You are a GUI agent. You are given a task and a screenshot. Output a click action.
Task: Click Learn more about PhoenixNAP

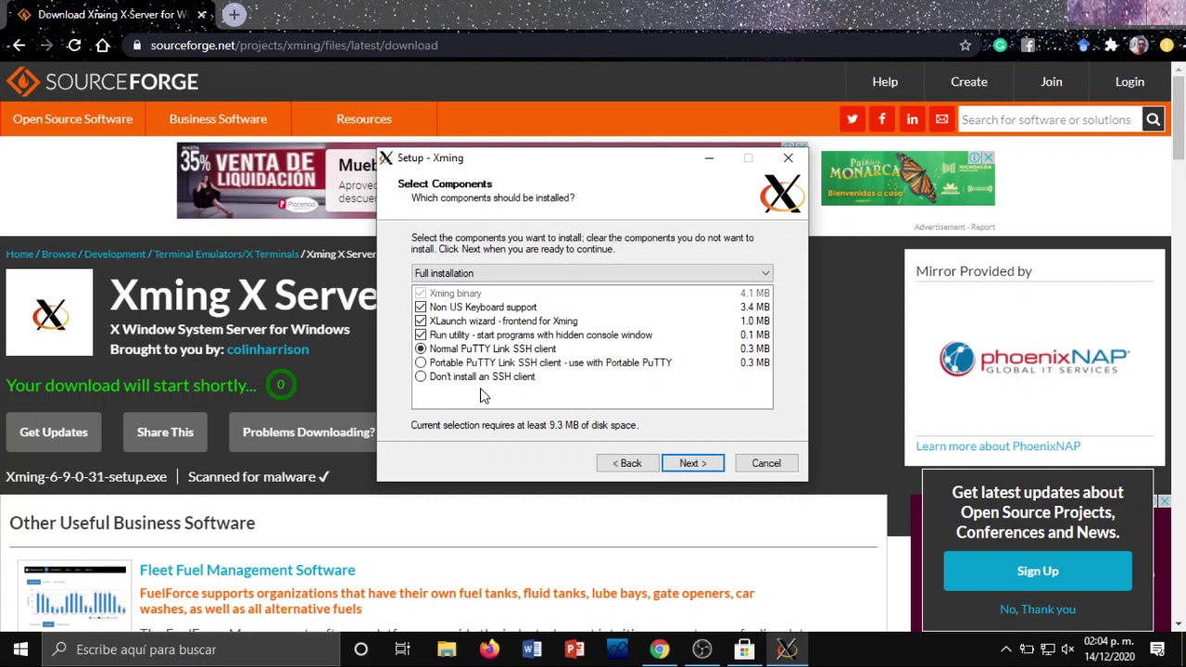tap(998, 446)
